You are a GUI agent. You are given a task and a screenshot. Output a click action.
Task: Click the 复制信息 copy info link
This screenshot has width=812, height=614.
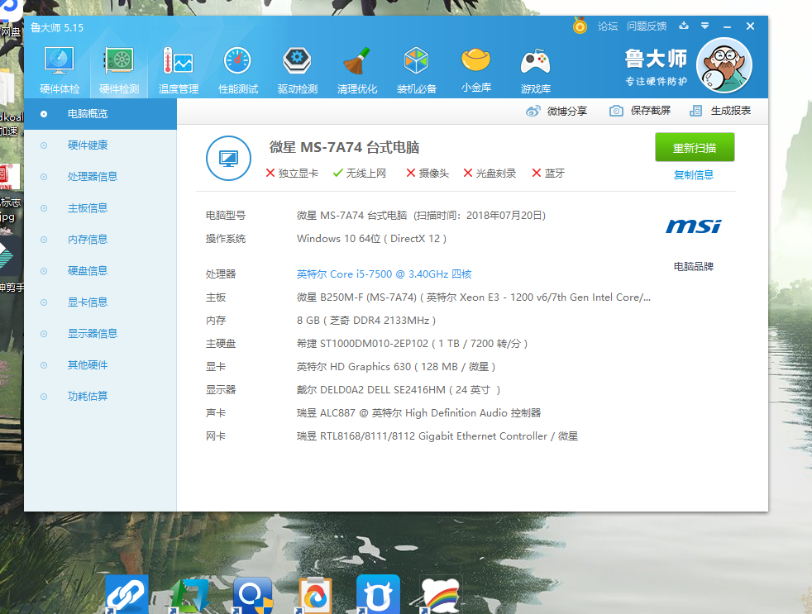coord(694,175)
